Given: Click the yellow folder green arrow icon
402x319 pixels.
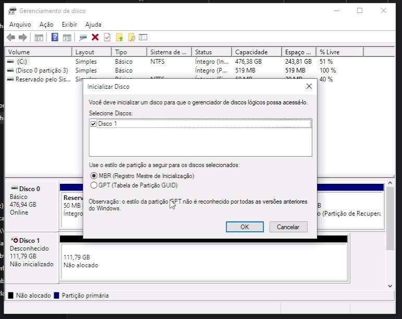Looking at the screenshot, I should [x=119, y=37].
